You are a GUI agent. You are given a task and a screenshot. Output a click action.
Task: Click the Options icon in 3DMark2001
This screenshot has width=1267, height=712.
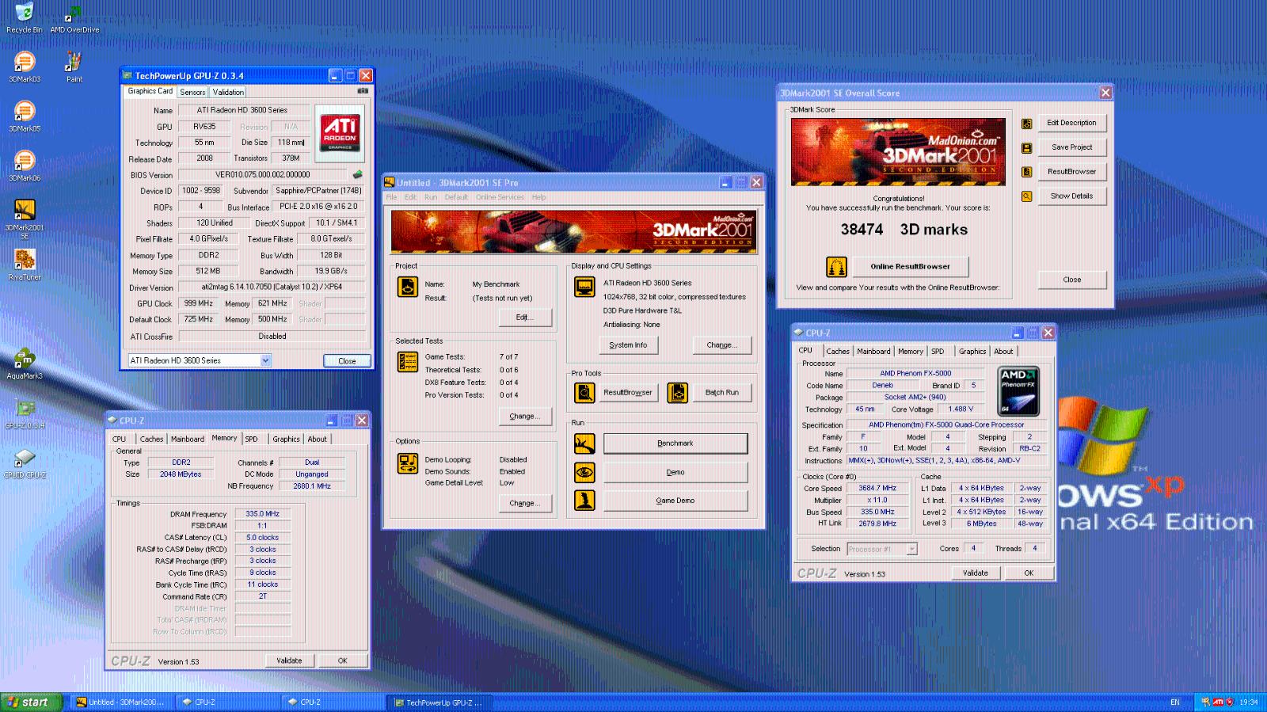tap(408, 463)
